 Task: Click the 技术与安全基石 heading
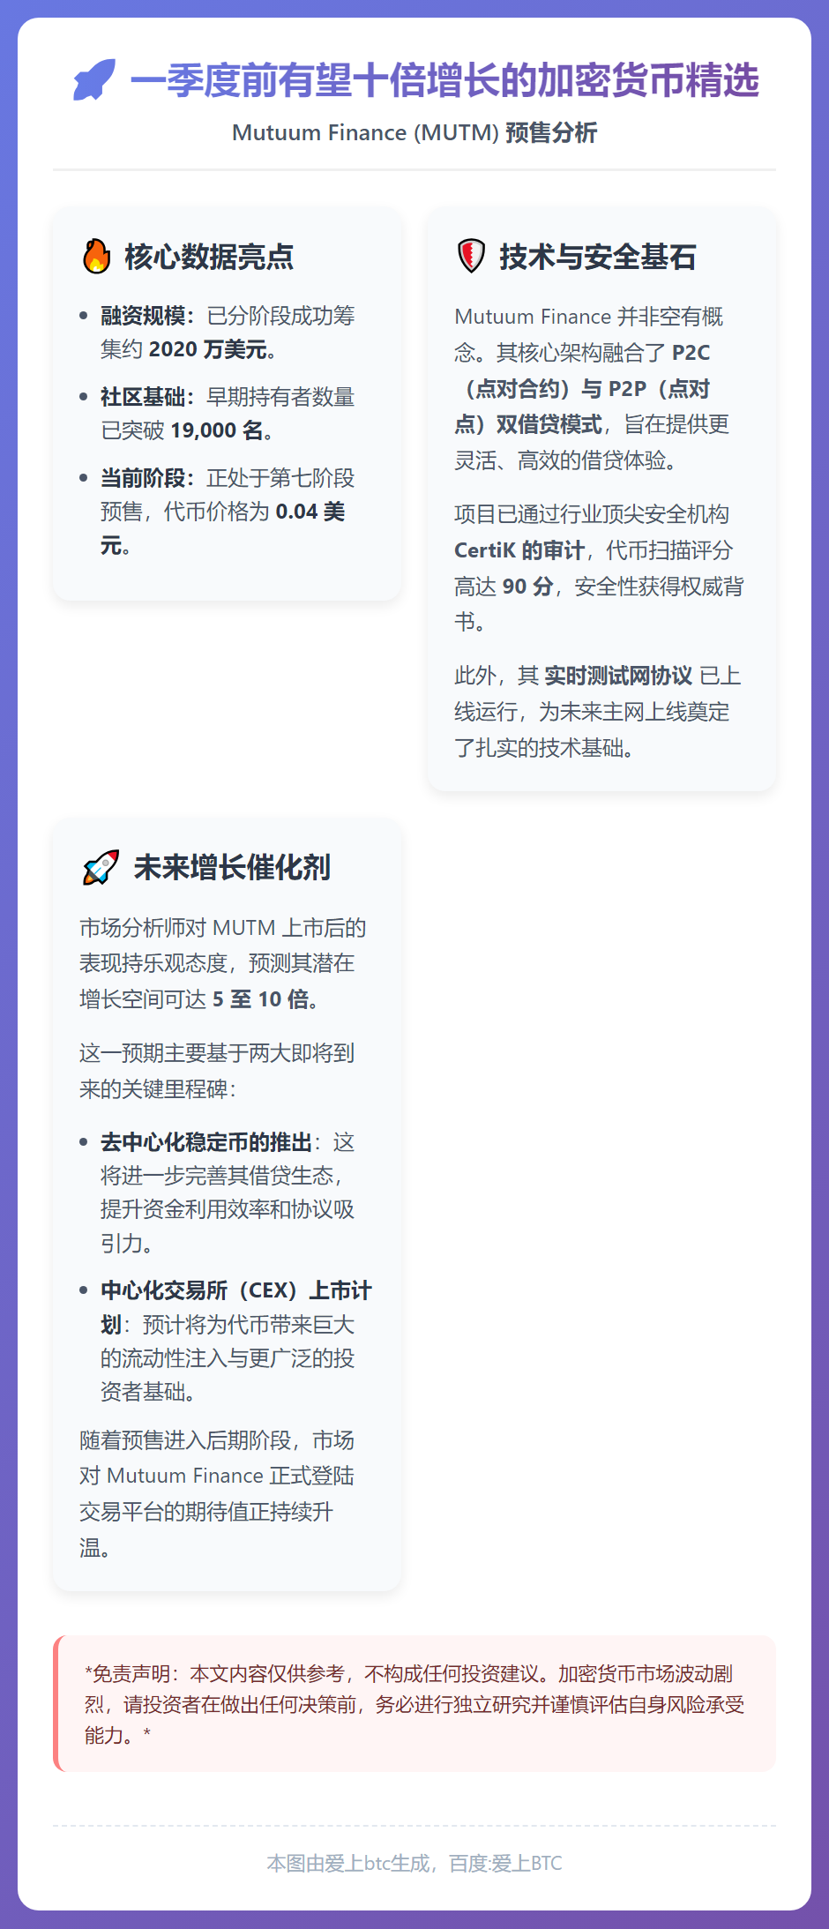tap(598, 257)
